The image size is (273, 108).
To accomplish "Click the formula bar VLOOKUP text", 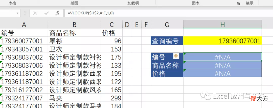I will pos(91,13).
